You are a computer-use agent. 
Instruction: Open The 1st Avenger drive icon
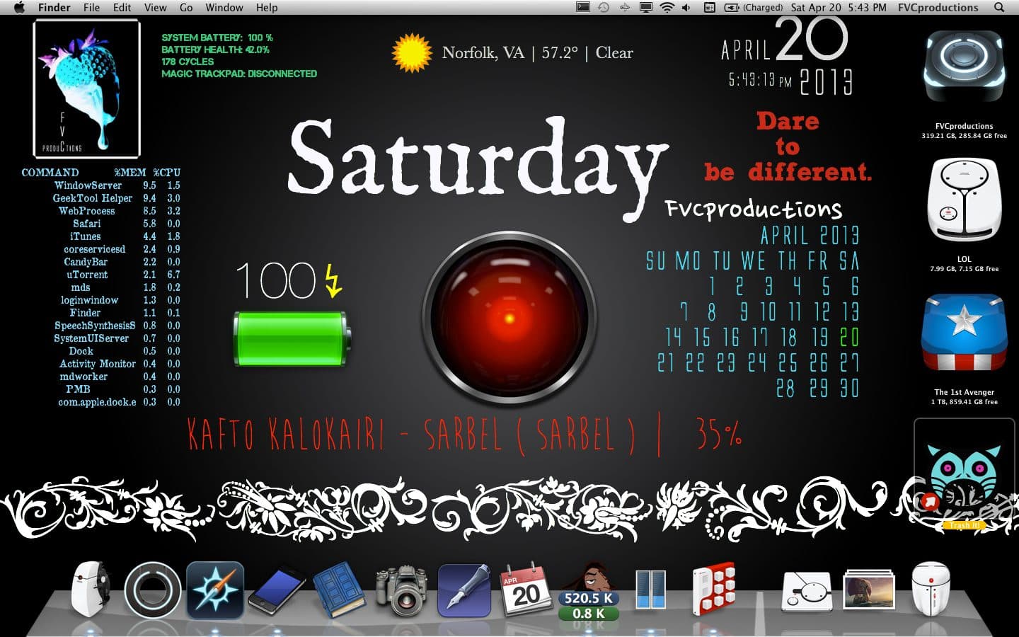(964, 334)
